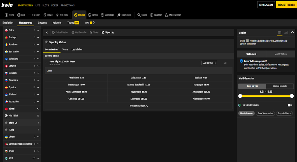
Task: Open Suche magnifier icon
Action: coord(139,15)
